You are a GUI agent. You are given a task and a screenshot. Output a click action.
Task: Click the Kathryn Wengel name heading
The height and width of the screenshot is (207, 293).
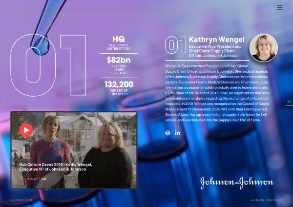pos(216,40)
